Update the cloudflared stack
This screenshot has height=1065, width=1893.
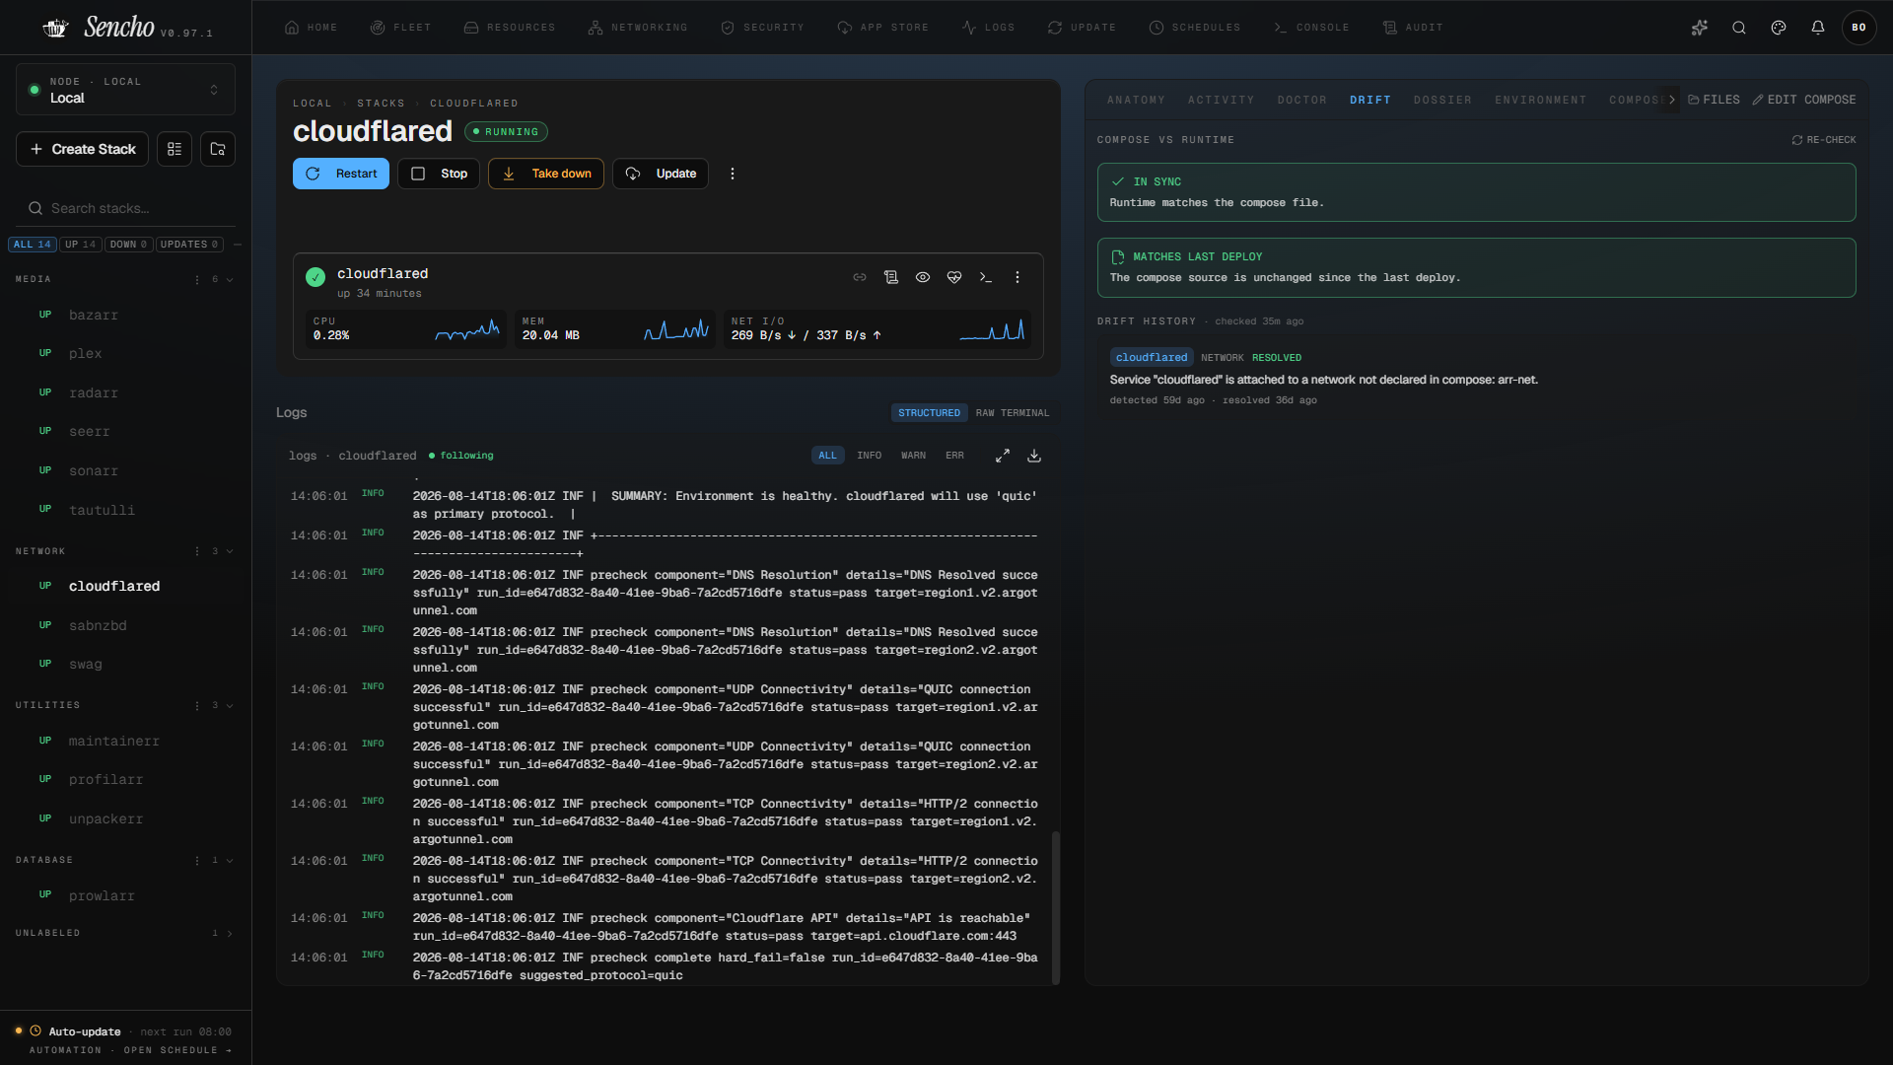pos(661,174)
